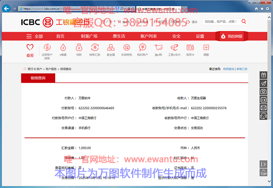The width and height of the screenshot is (273, 188).
Task: Click the breadcrumb home icon
Action: 25,69
